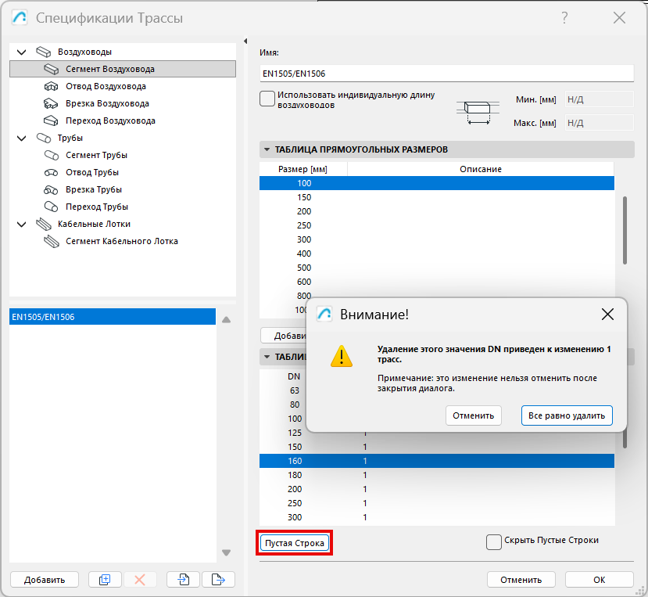
Task: Collapse the Трубы tree group
Action: click(x=21, y=138)
